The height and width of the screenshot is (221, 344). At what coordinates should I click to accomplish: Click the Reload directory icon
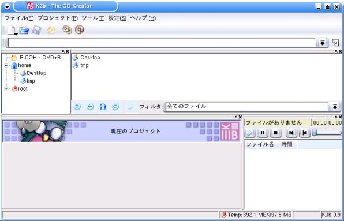tap(115, 107)
